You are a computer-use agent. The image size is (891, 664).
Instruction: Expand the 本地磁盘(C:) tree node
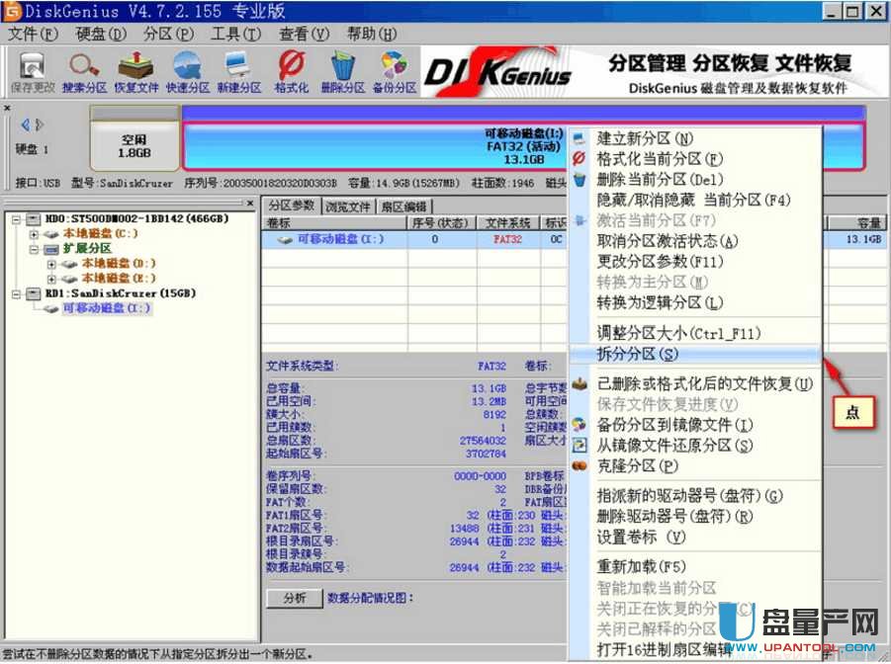pos(35,234)
